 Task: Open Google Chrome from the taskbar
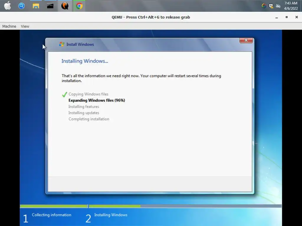coord(79,6)
